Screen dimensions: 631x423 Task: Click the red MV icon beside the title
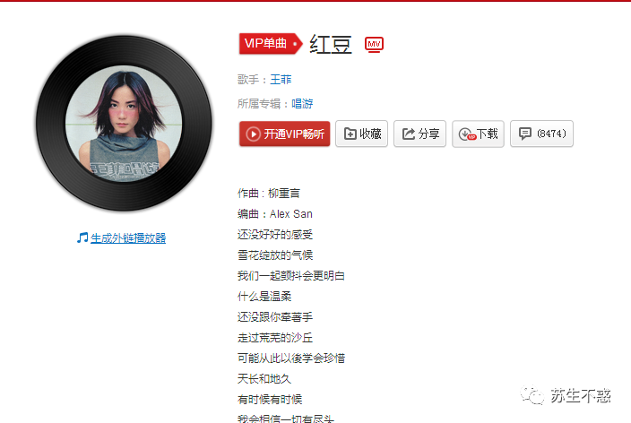(x=374, y=44)
